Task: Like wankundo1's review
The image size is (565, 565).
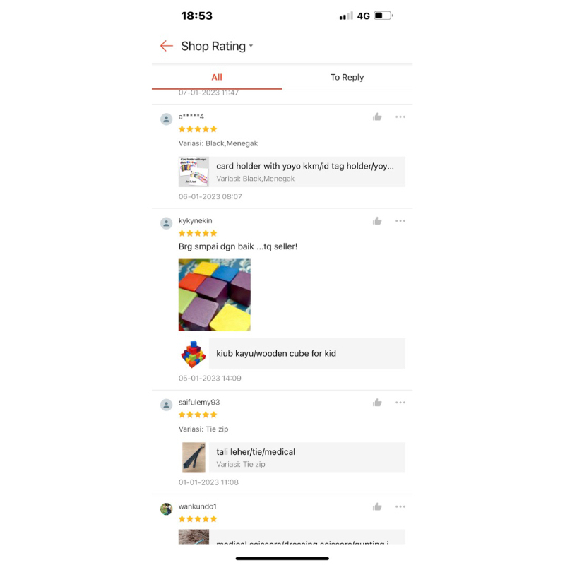Action: pyautogui.click(x=377, y=506)
